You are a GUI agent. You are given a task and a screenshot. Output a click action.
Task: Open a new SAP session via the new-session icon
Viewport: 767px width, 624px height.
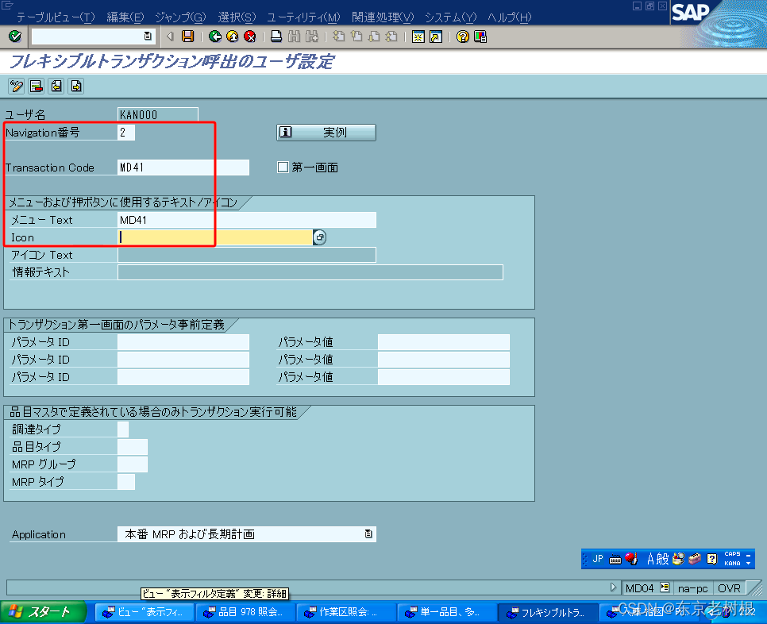tap(418, 37)
